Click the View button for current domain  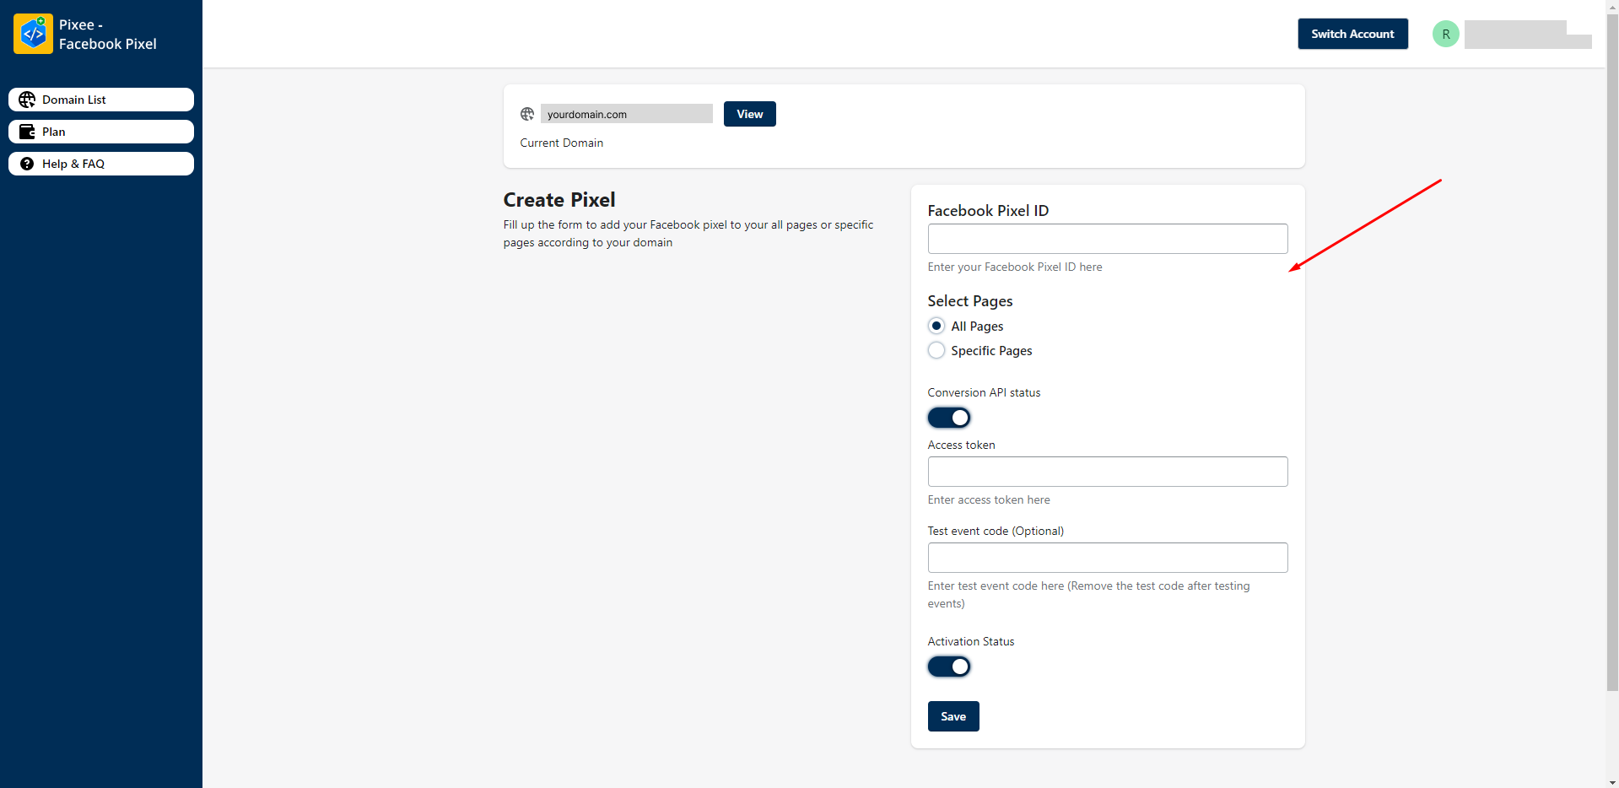pos(749,114)
